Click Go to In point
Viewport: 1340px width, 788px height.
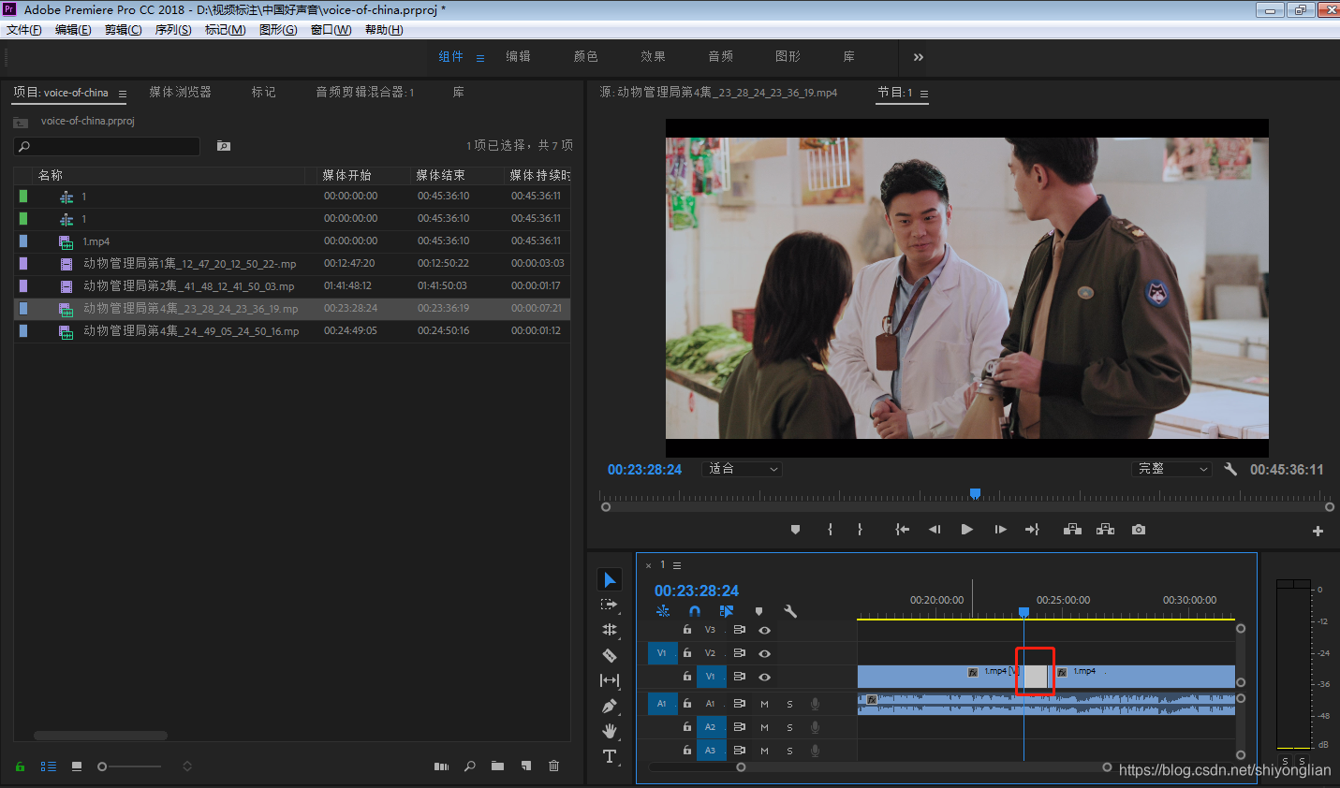(x=902, y=530)
